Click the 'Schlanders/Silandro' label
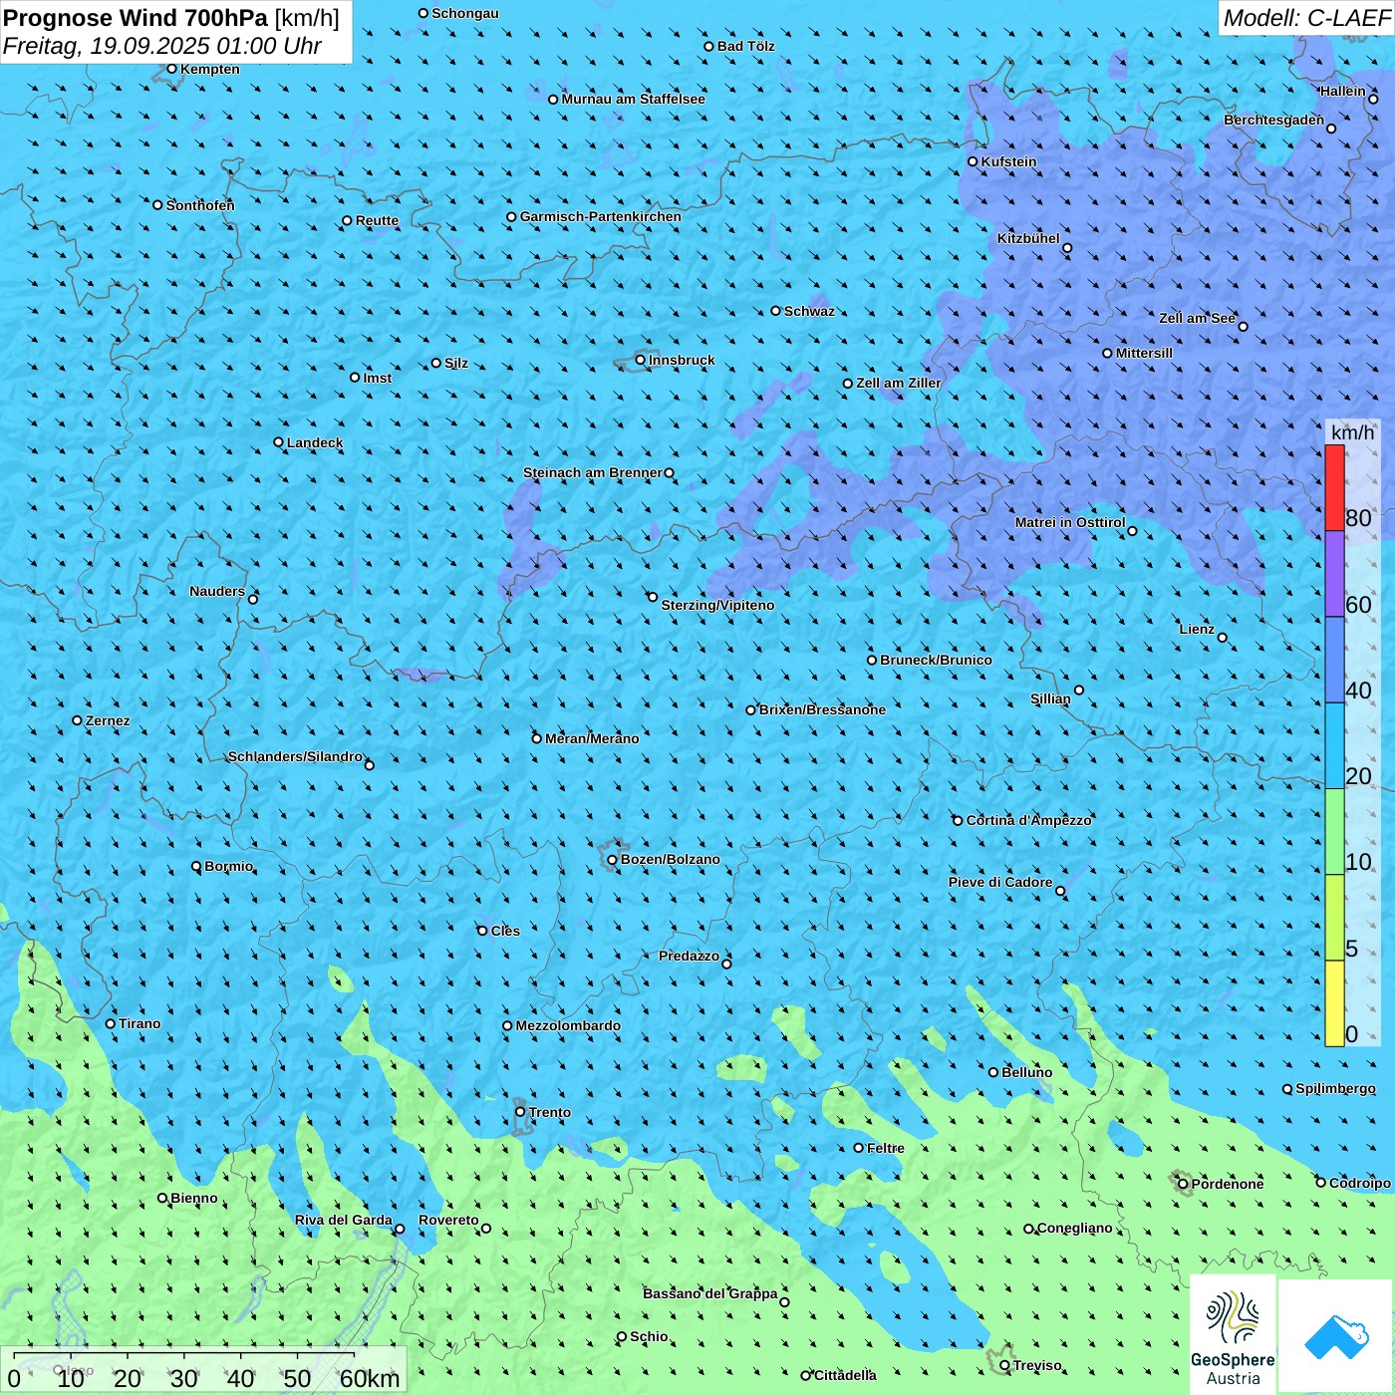The image size is (1395, 1395). point(296,756)
